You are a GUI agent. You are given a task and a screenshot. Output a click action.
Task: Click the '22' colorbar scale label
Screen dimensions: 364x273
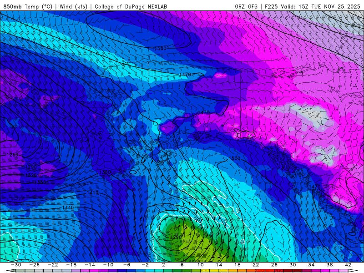coord(256,265)
